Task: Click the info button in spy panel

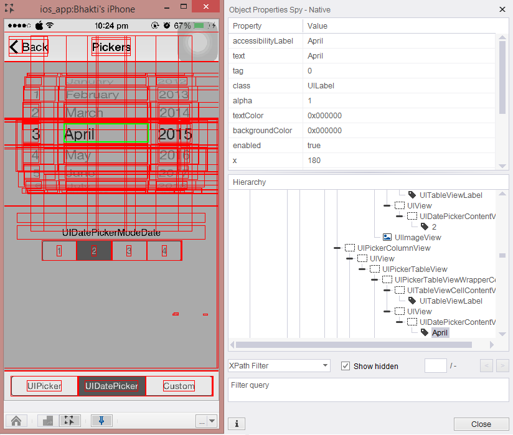Action: pyautogui.click(x=236, y=424)
